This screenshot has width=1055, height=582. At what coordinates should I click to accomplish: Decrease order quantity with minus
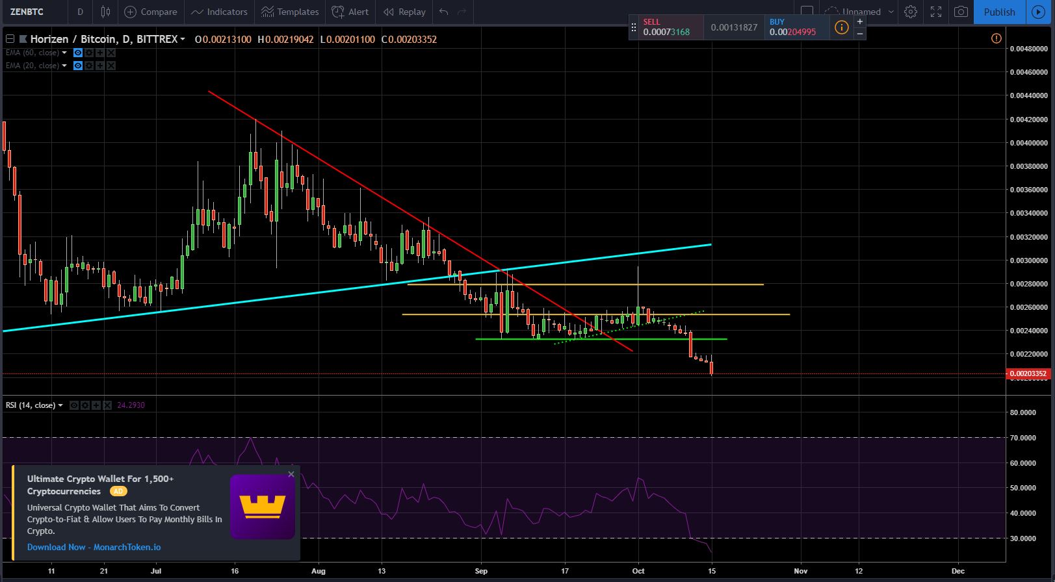coord(860,33)
